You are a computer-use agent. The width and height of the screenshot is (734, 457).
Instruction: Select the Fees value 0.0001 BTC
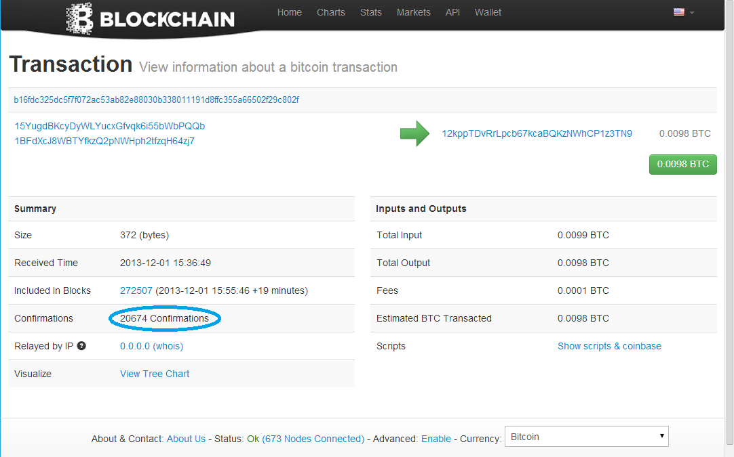[x=583, y=290]
